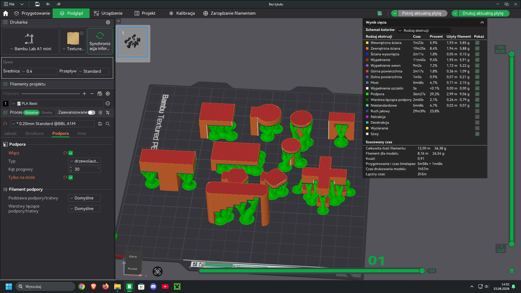The width and height of the screenshot is (521, 293).
Task: Save the project with the disk icon
Action: 37,4
